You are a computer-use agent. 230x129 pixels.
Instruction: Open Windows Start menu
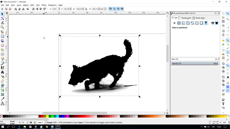point(3,127)
